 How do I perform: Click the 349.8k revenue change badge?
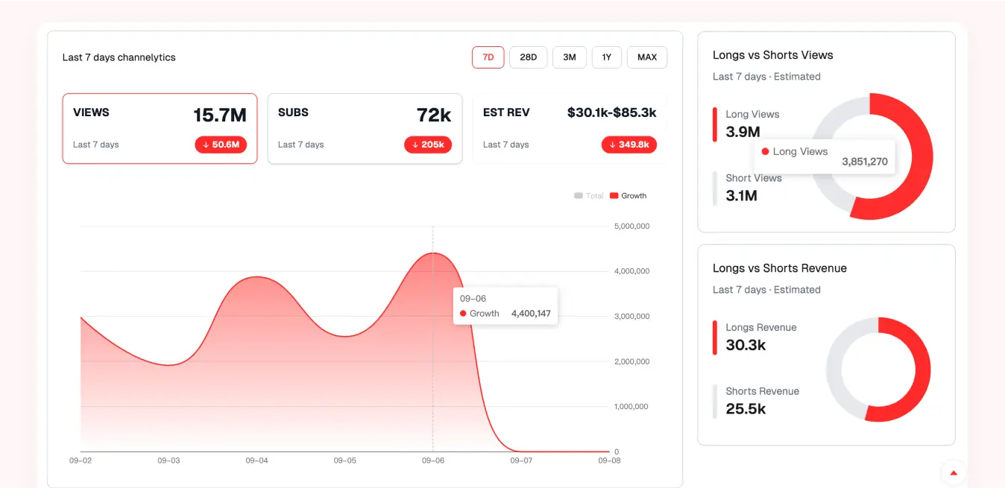[x=628, y=145]
